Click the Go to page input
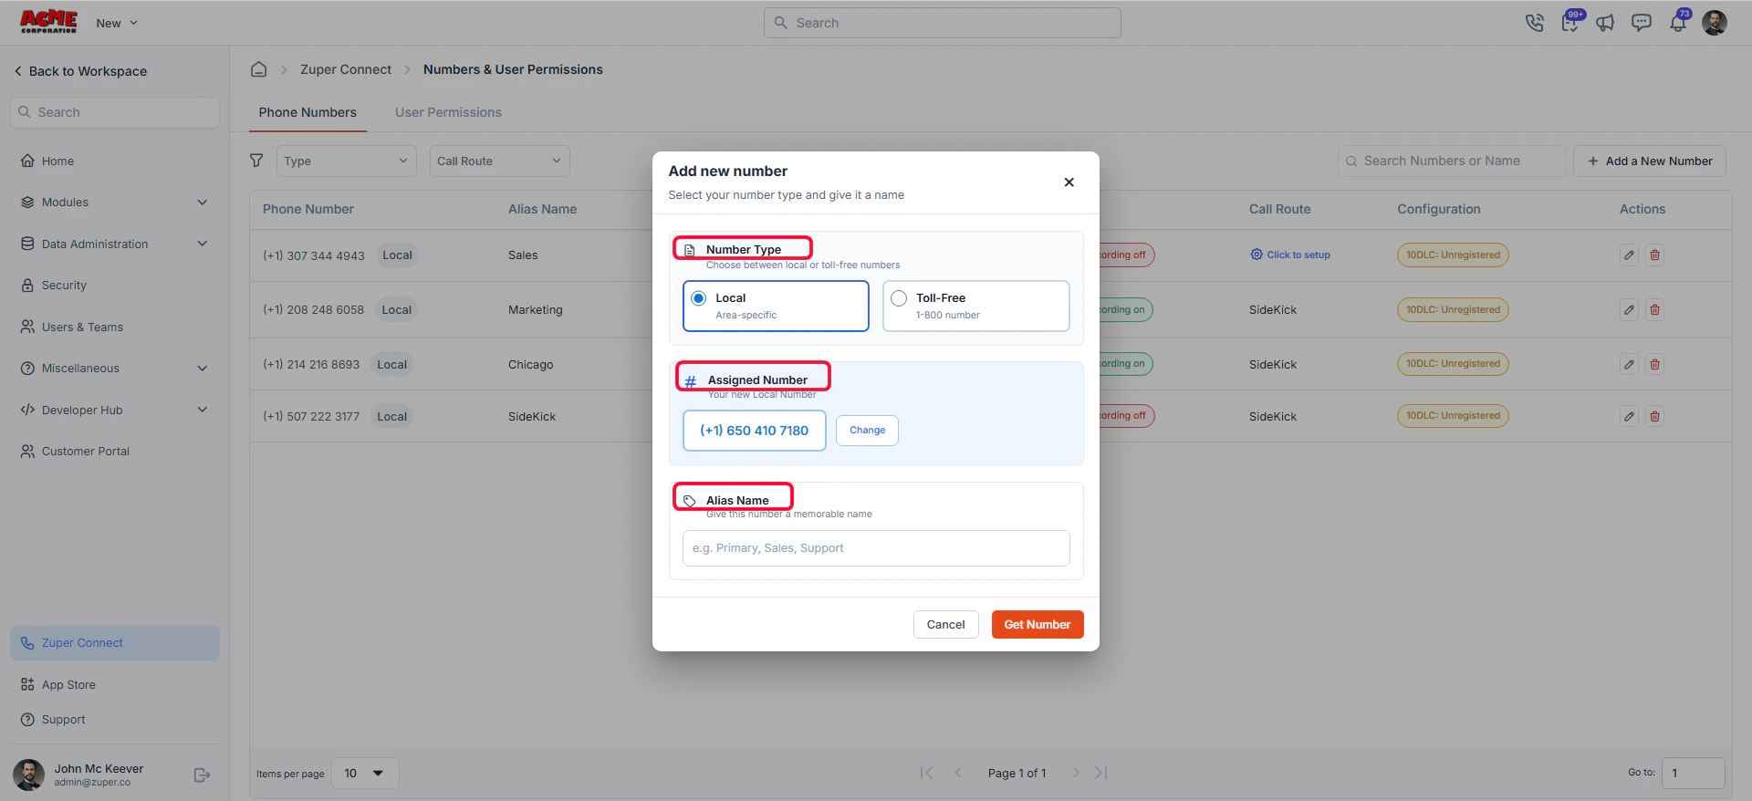This screenshot has width=1752, height=801. point(1693,773)
